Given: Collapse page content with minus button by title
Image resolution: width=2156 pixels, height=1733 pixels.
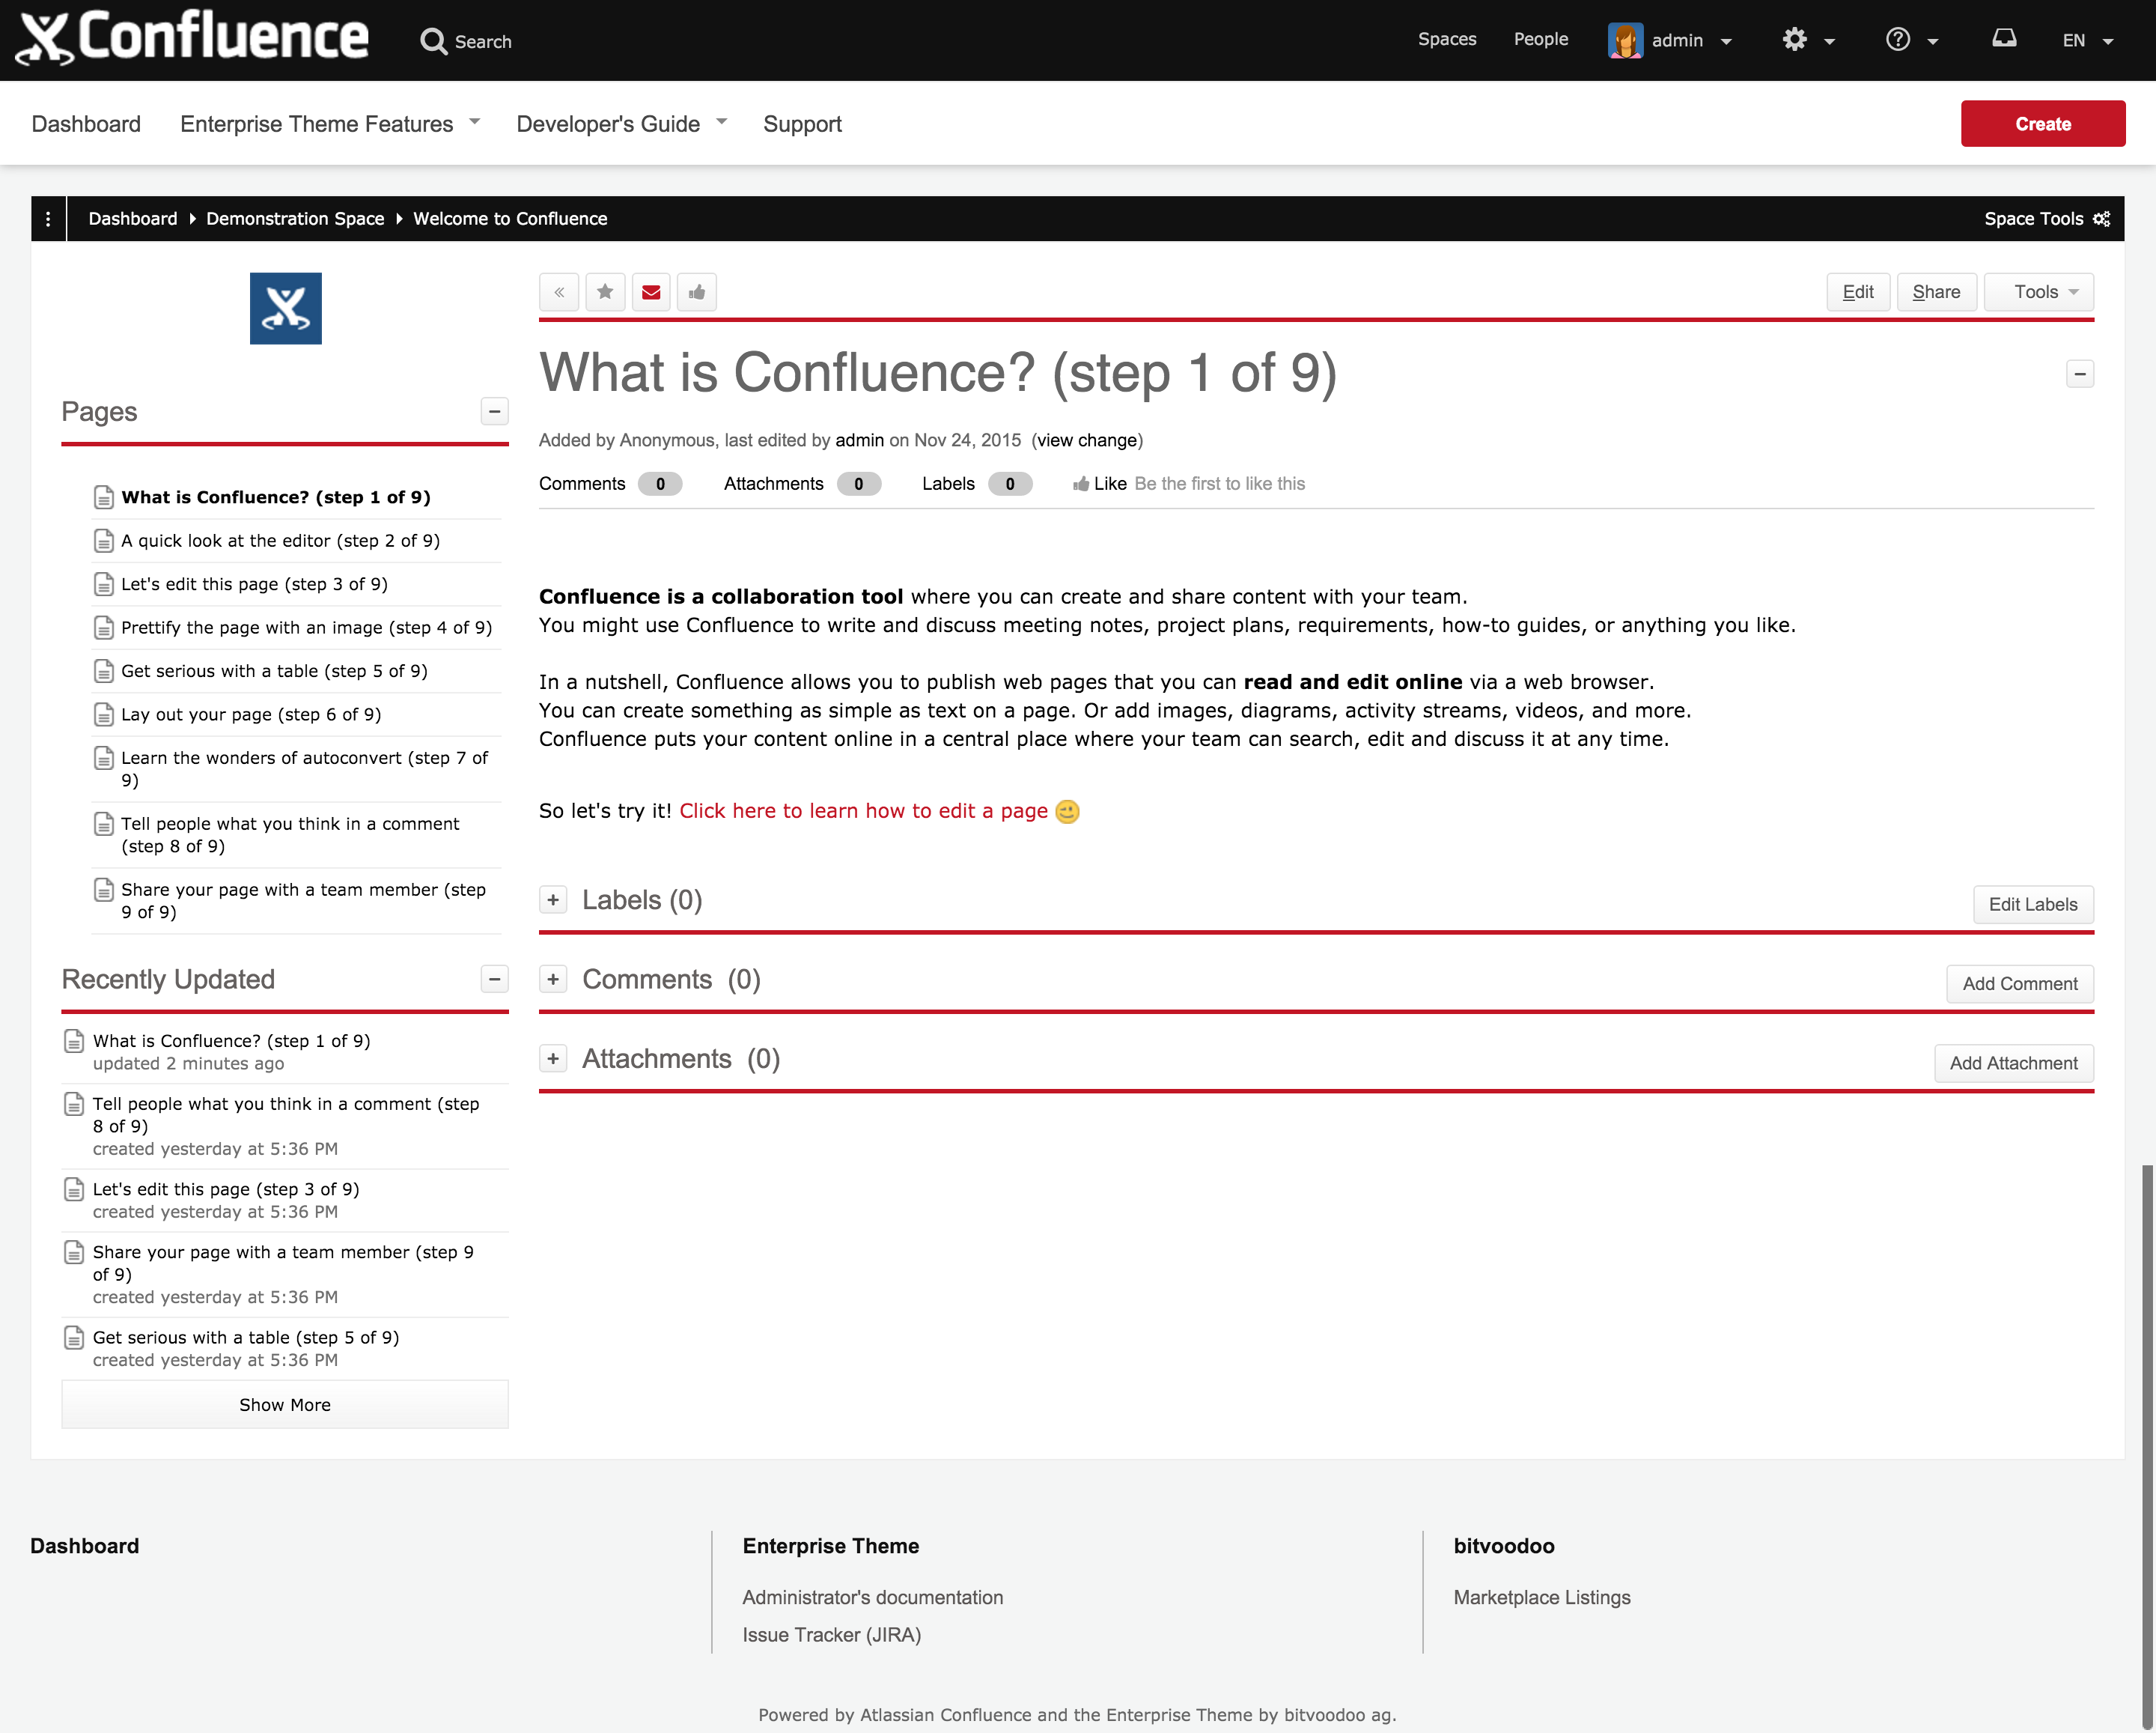Looking at the screenshot, I should [x=2080, y=374].
